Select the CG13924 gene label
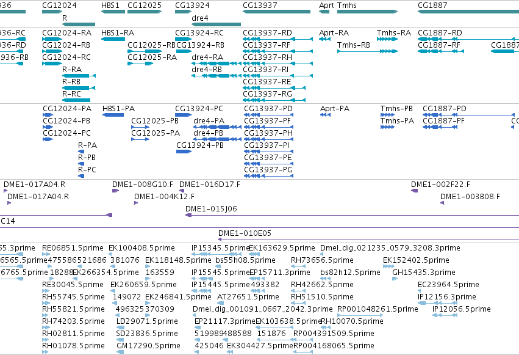The height and width of the screenshot is (355, 519). point(192,5)
